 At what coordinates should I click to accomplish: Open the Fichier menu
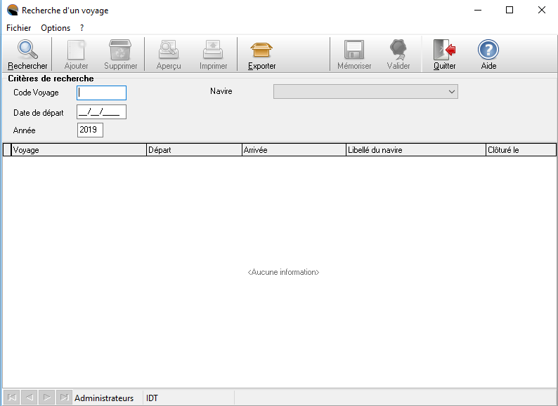point(19,28)
